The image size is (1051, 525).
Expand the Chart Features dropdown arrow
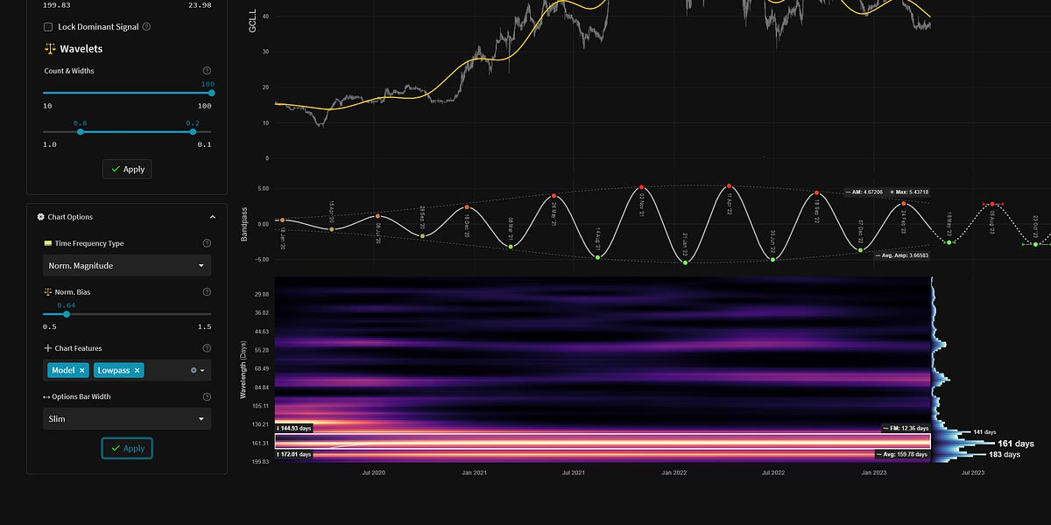[203, 371]
